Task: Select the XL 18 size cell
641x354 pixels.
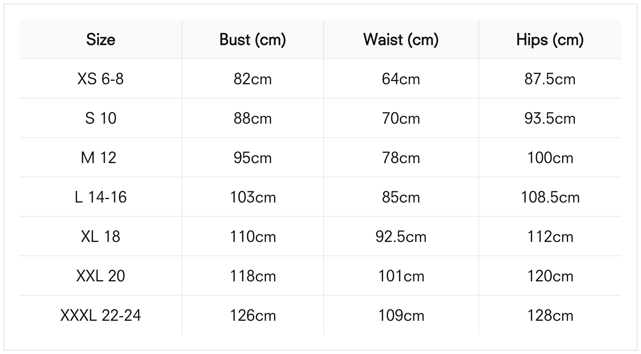Action: click(x=101, y=237)
